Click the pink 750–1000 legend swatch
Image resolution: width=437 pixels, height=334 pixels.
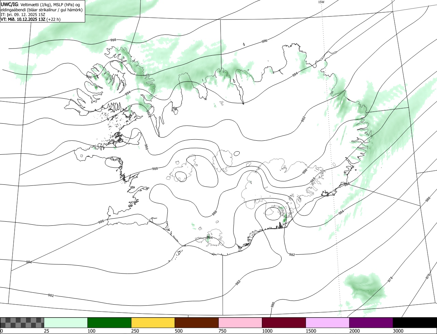click(x=240, y=323)
